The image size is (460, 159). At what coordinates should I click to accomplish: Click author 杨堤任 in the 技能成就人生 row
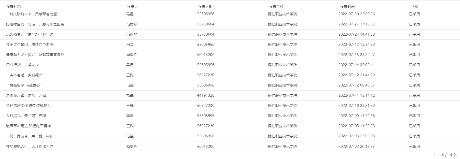[x=132, y=147]
